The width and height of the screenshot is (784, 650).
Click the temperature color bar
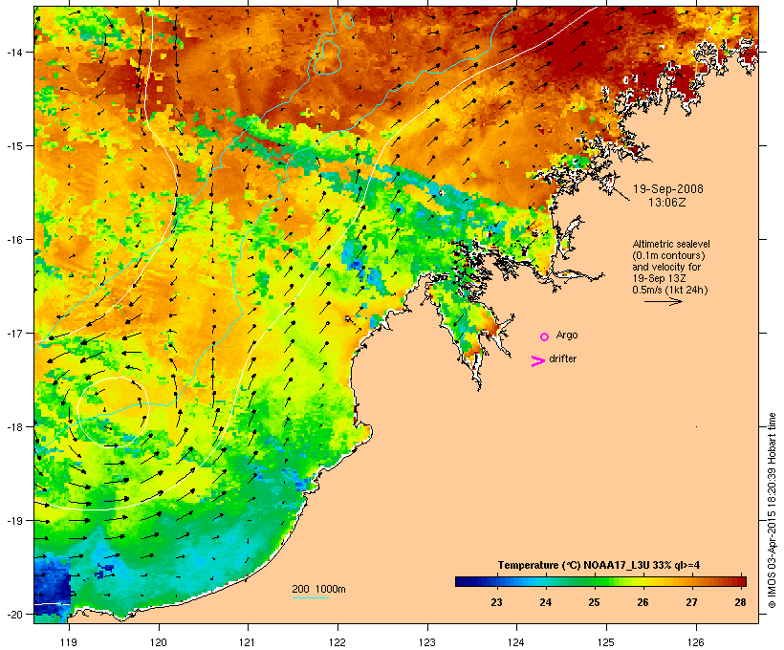tap(600, 581)
